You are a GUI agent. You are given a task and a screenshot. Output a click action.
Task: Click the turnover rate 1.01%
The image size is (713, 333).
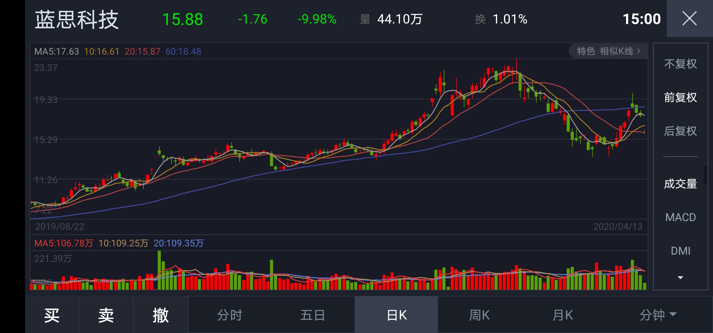510,19
